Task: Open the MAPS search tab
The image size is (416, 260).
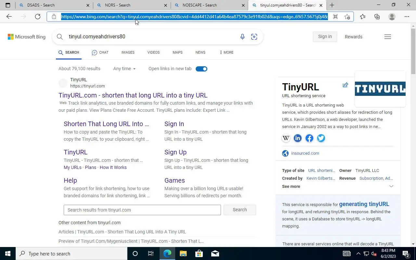Action: pyautogui.click(x=177, y=52)
